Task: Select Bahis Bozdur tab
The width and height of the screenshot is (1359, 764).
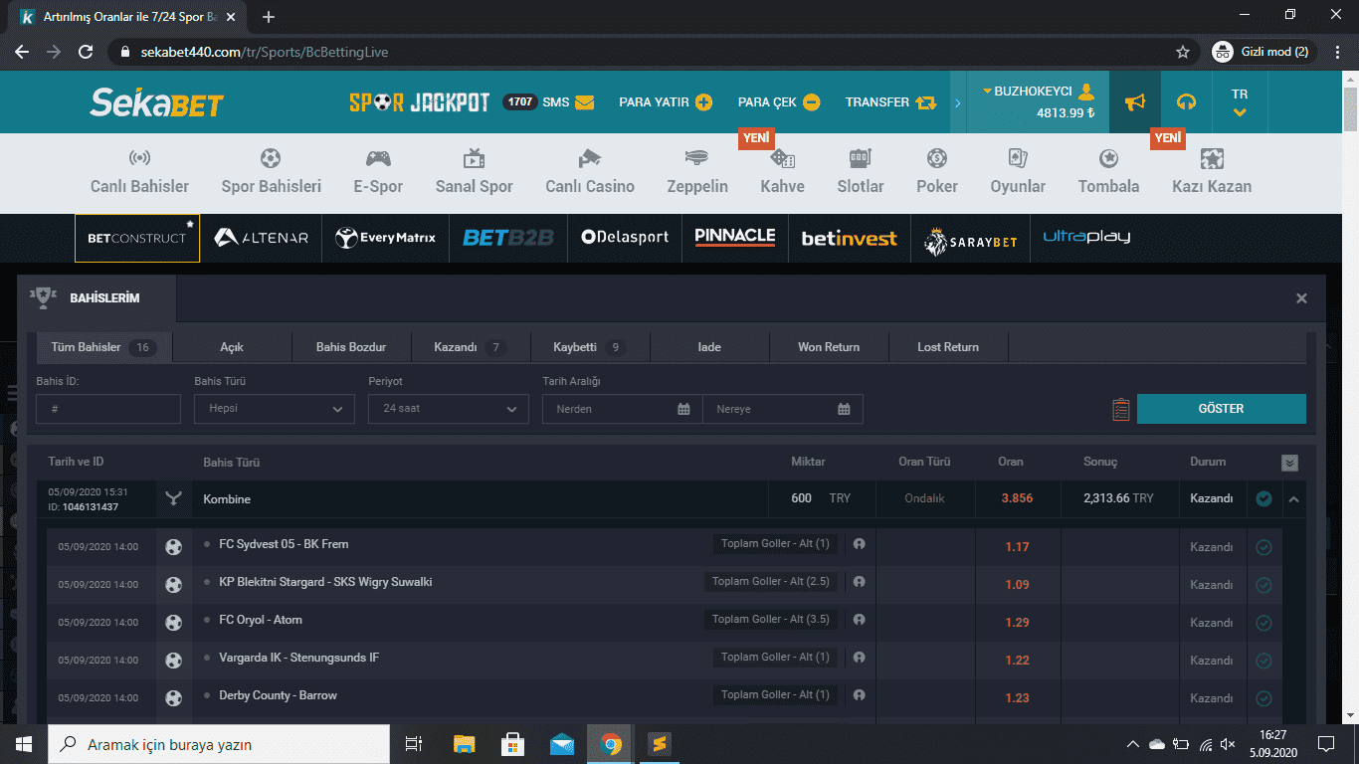Action: click(x=351, y=347)
